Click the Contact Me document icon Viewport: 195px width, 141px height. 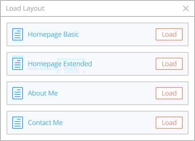18,123
